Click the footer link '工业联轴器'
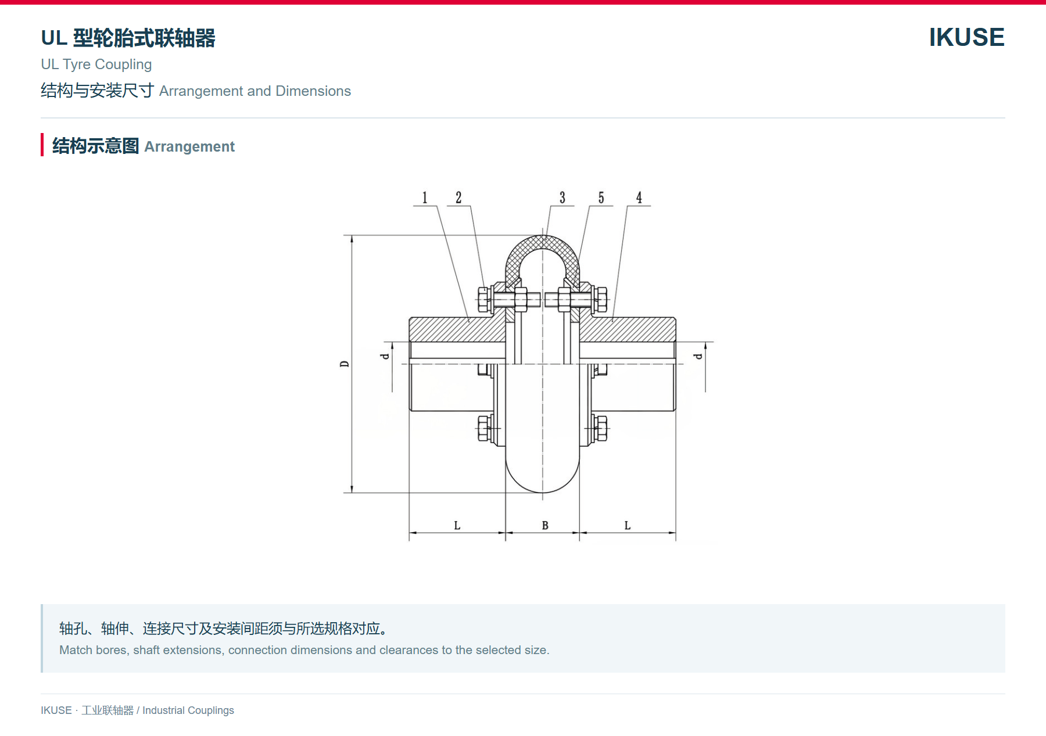The width and height of the screenshot is (1046, 736). (x=108, y=710)
